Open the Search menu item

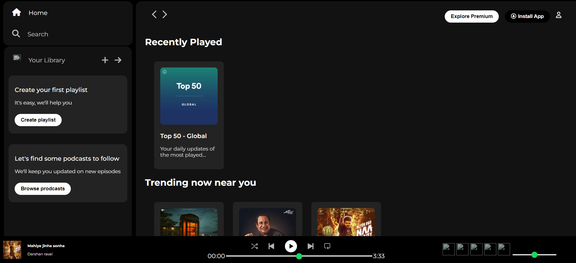point(38,34)
